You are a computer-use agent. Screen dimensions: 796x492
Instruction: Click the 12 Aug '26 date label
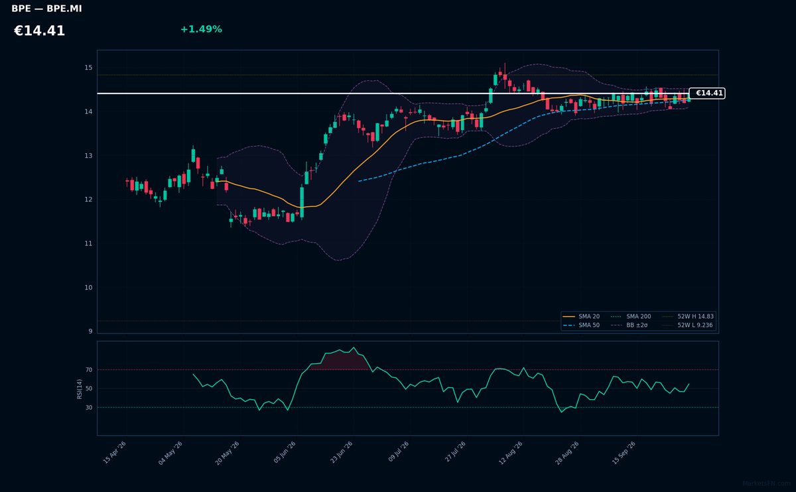coord(511,453)
